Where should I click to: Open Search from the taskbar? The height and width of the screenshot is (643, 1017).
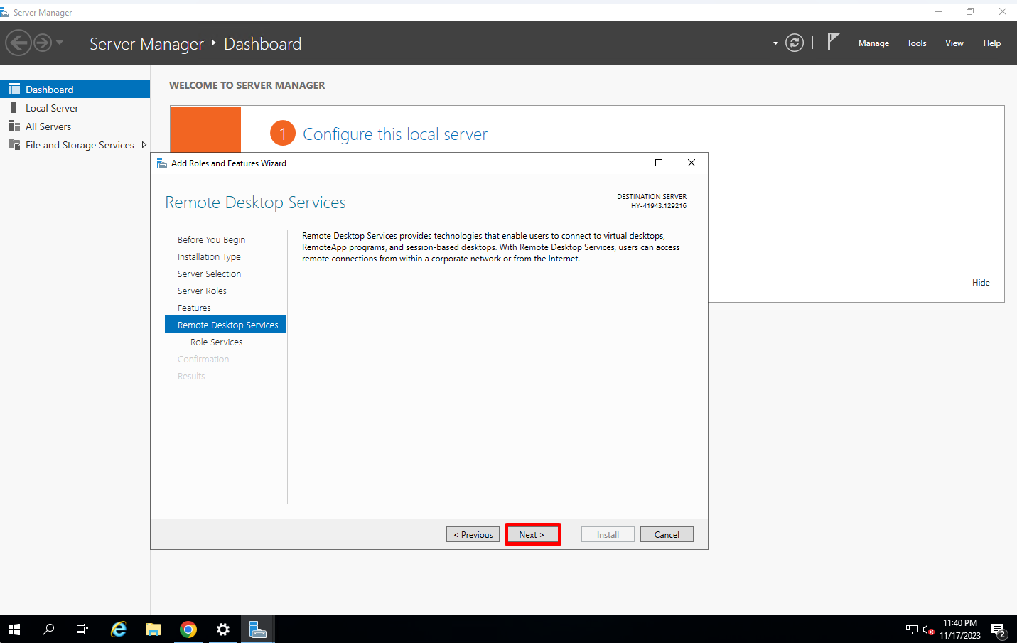coord(48,629)
